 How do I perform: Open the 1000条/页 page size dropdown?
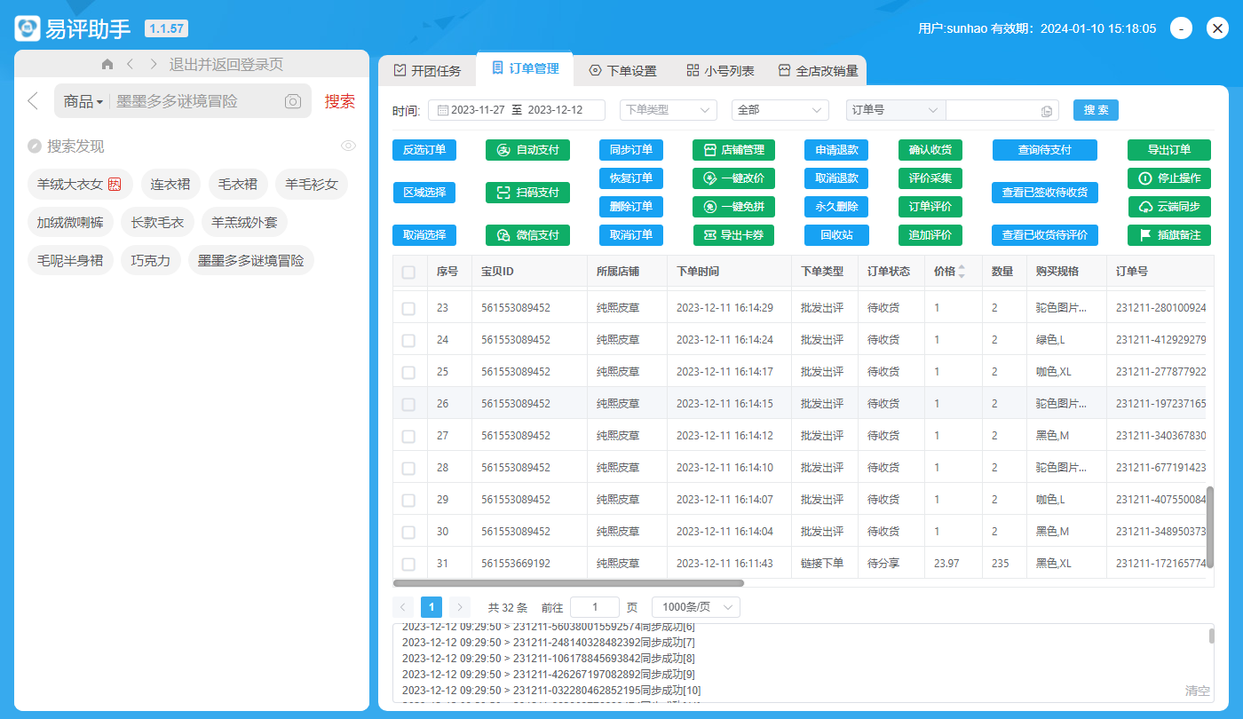click(x=695, y=607)
